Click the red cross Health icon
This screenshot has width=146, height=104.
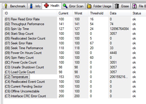pyautogui.click(x=46, y=5)
